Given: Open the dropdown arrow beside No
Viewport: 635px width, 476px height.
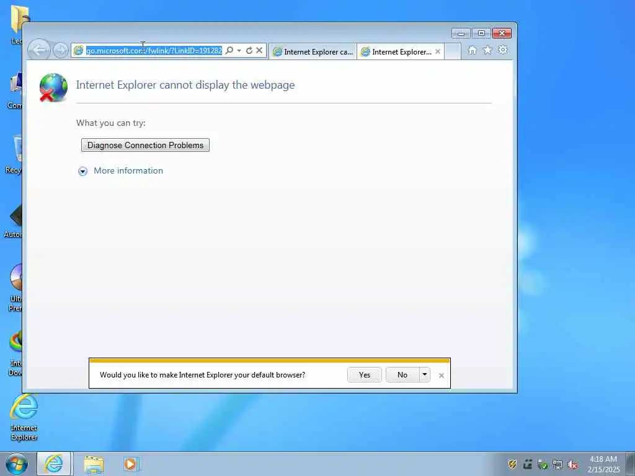Looking at the screenshot, I should (x=424, y=375).
